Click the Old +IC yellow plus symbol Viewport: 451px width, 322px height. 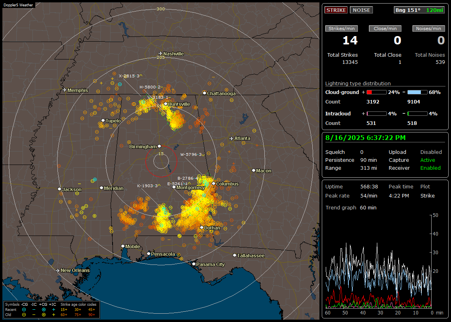[x=54, y=315]
